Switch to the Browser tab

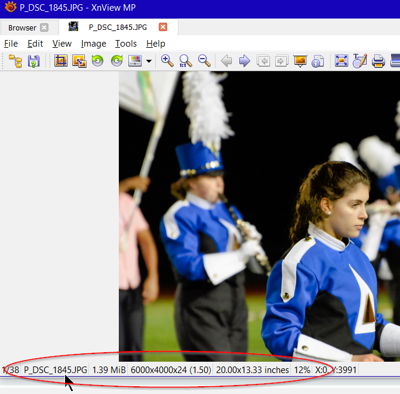coord(22,28)
